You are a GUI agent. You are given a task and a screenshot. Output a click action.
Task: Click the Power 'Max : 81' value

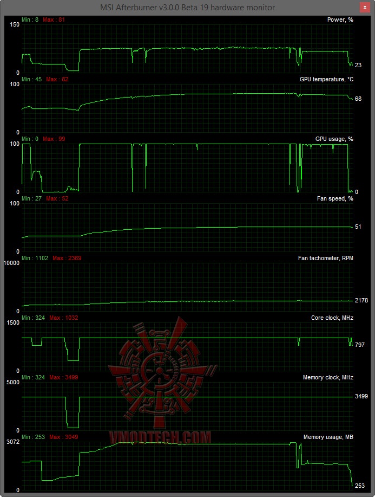[54, 20]
